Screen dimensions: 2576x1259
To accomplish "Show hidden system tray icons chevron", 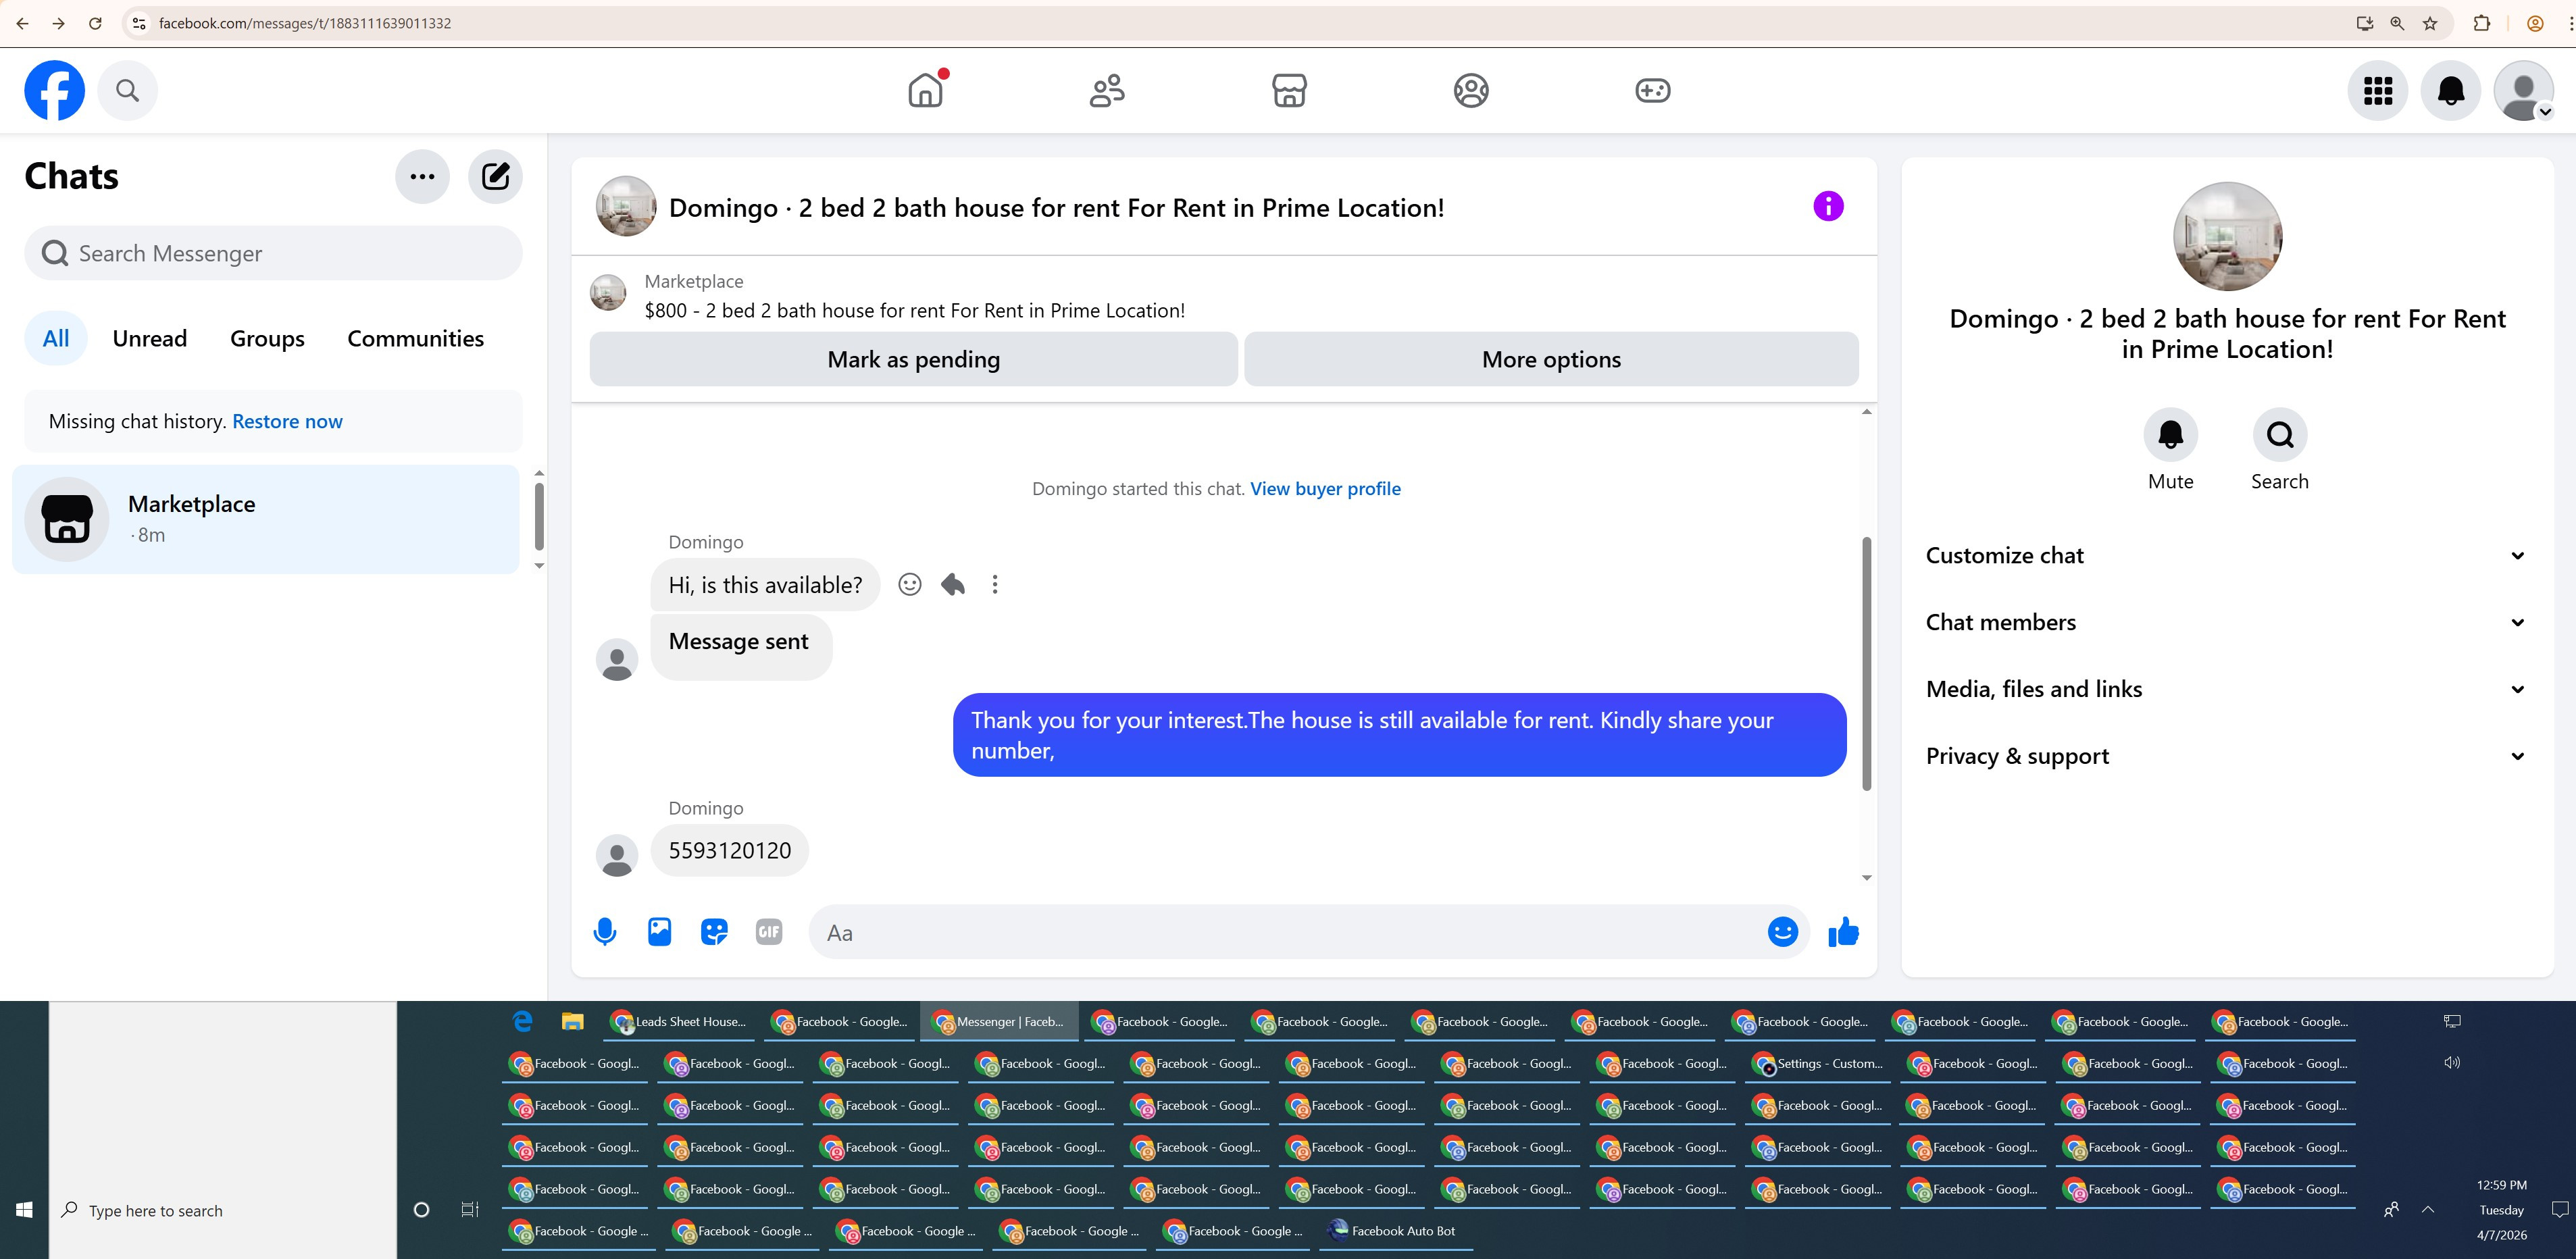I will [2427, 1210].
